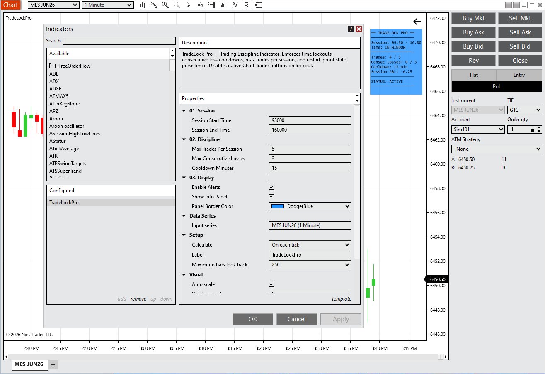
Task: Click the Search field in Indicators dialog
Action: [119, 40]
